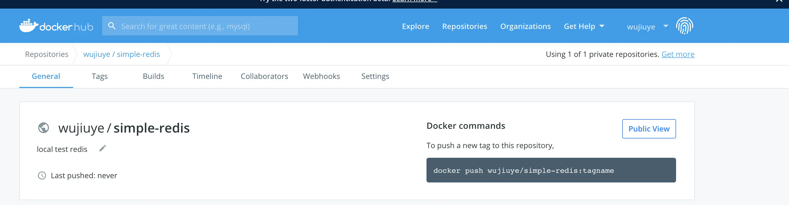
Task: Follow the Get more link
Action: tap(677, 54)
